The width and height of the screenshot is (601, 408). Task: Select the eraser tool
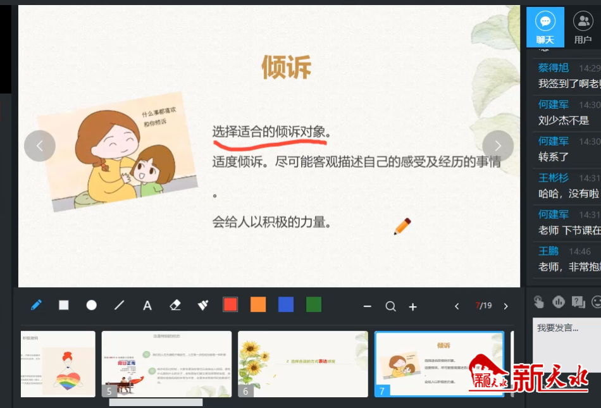click(x=175, y=305)
